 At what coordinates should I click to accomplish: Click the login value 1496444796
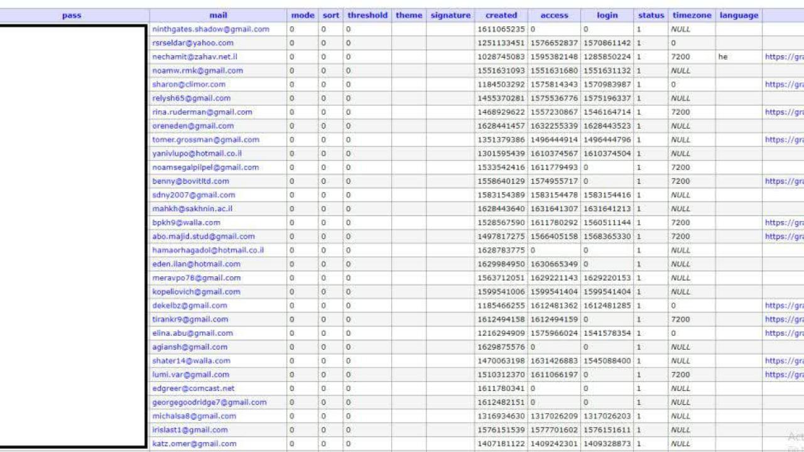[x=607, y=139]
